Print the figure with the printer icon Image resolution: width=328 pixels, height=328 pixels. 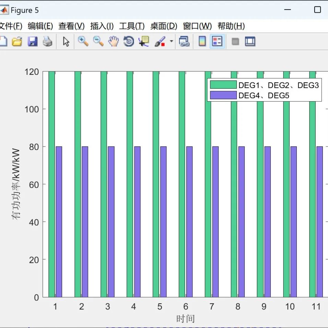click(47, 41)
